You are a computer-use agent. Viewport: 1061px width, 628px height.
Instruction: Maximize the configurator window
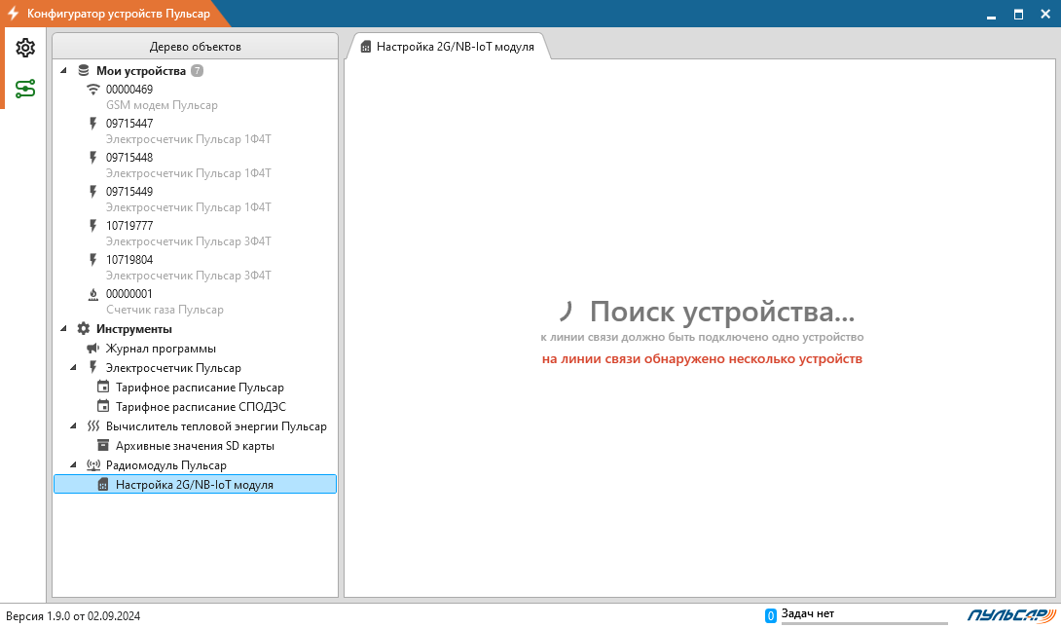(1018, 15)
